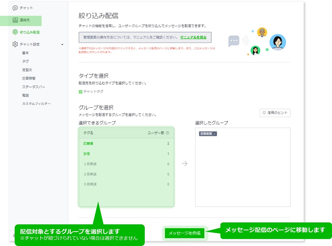This screenshot has height=246, width=332.
Task: Click the マニュアルを見る link
Action: coord(194,38)
